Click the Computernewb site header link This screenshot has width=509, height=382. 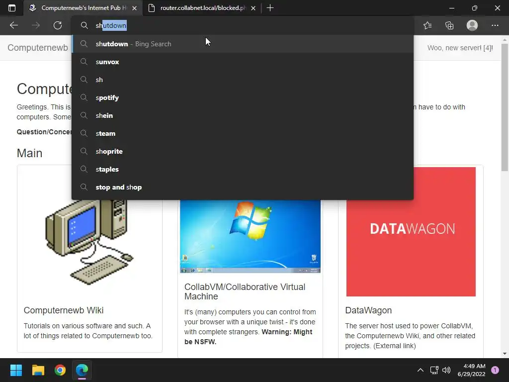point(38,48)
